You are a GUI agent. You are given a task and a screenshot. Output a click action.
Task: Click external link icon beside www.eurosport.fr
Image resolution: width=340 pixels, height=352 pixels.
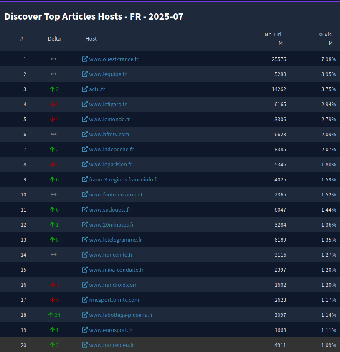[x=84, y=330]
